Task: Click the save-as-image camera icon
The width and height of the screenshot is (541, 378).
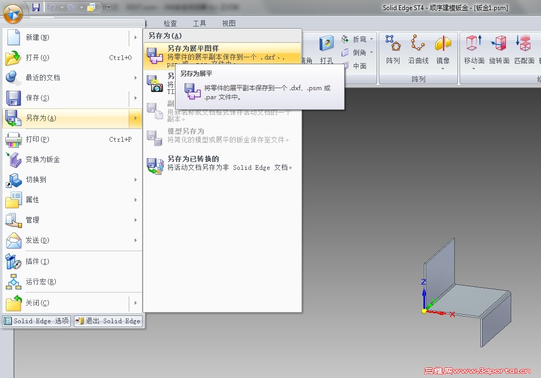Action: point(155,84)
